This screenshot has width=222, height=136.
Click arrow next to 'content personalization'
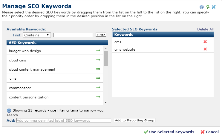(98, 97)
